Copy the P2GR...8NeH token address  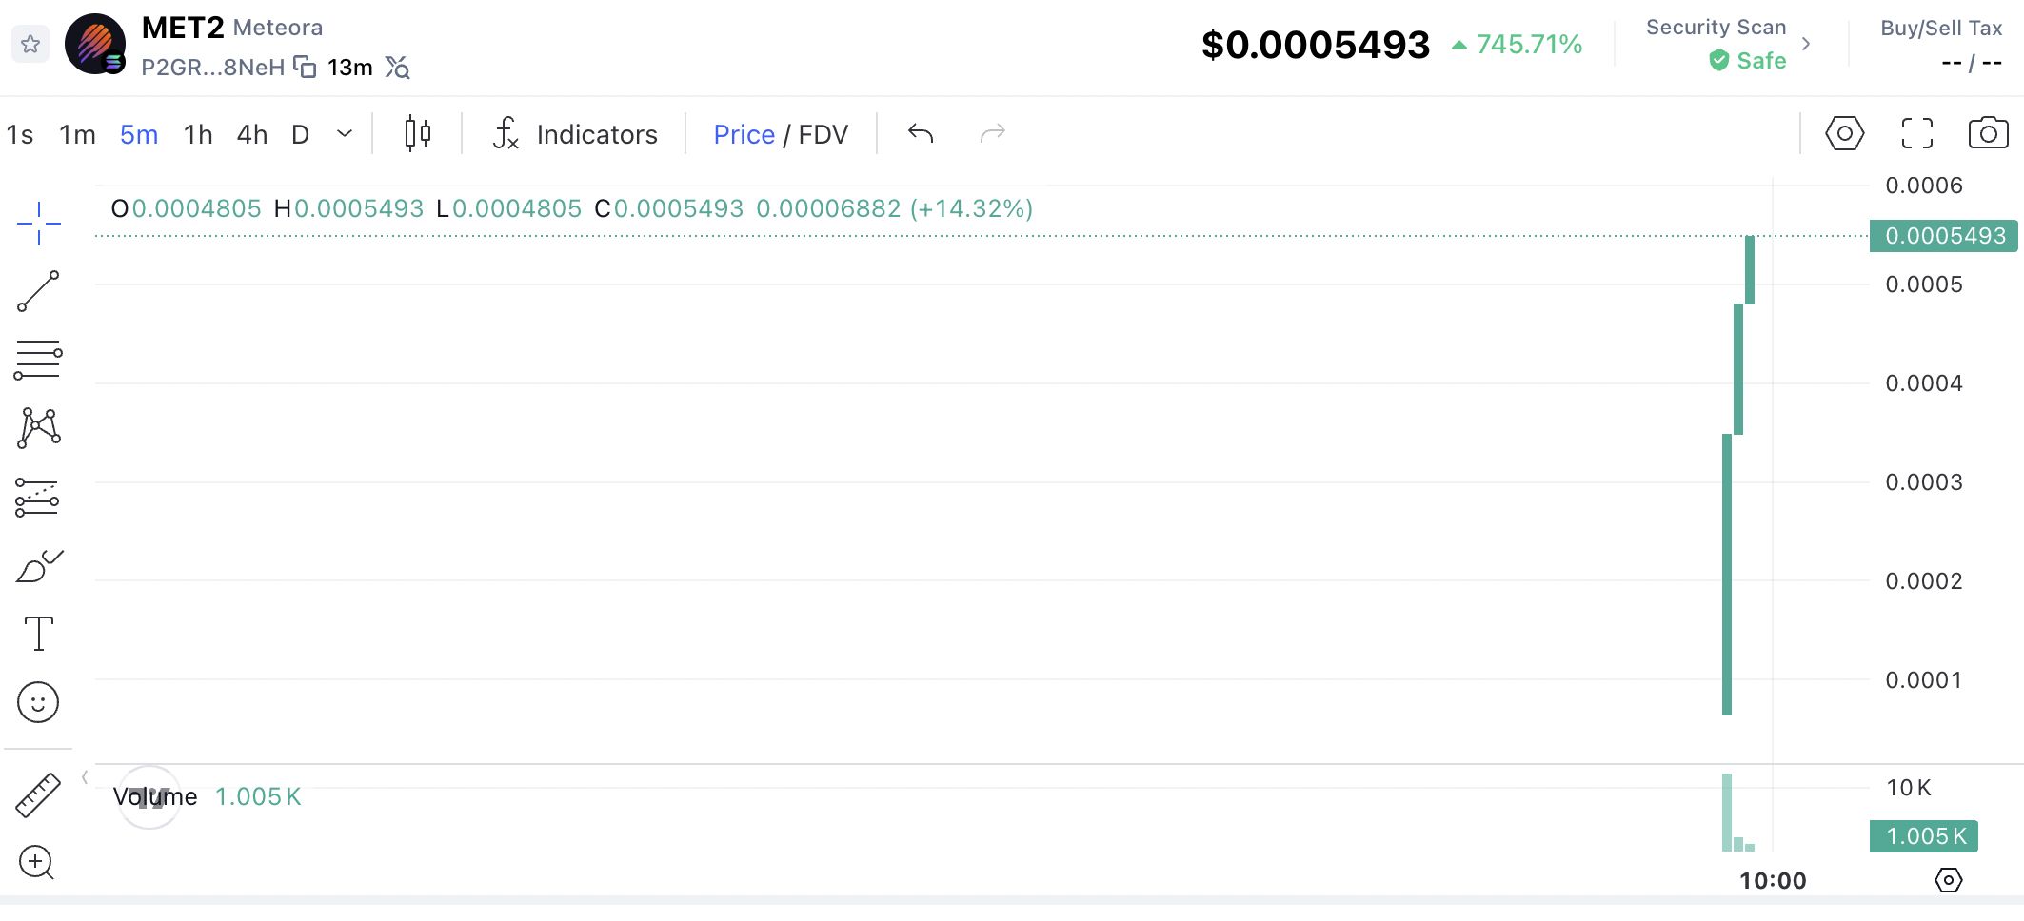[303, 67]
